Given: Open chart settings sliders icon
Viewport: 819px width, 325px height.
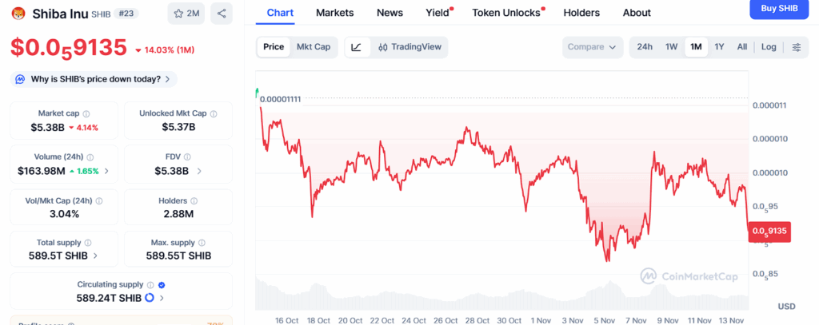Looking at the screenshot, I should point(797,47).
